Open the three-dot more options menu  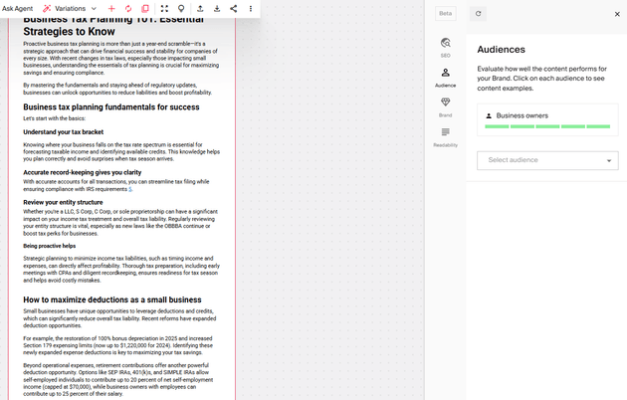(x=251, y=8)
